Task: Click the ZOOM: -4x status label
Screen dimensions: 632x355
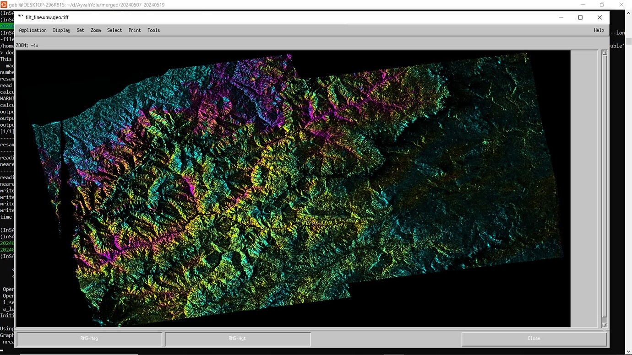Action: pos(27,45)
